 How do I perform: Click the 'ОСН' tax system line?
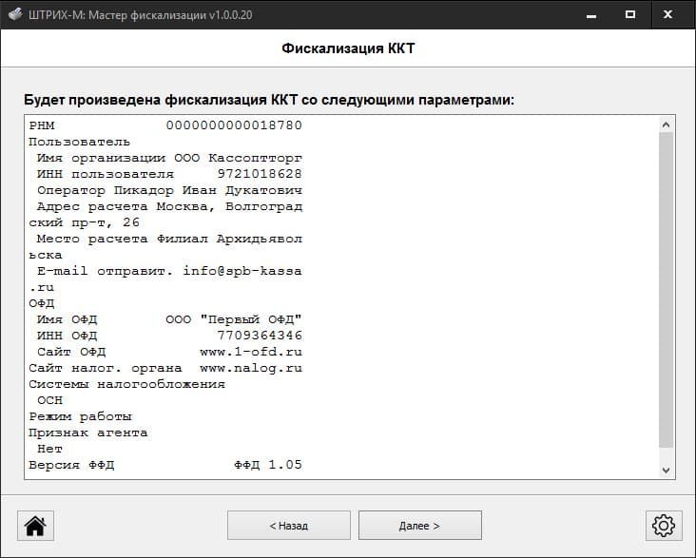pyautogui.click(x=49, y=400)
